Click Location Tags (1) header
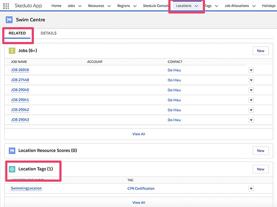 tap(36, 169)
